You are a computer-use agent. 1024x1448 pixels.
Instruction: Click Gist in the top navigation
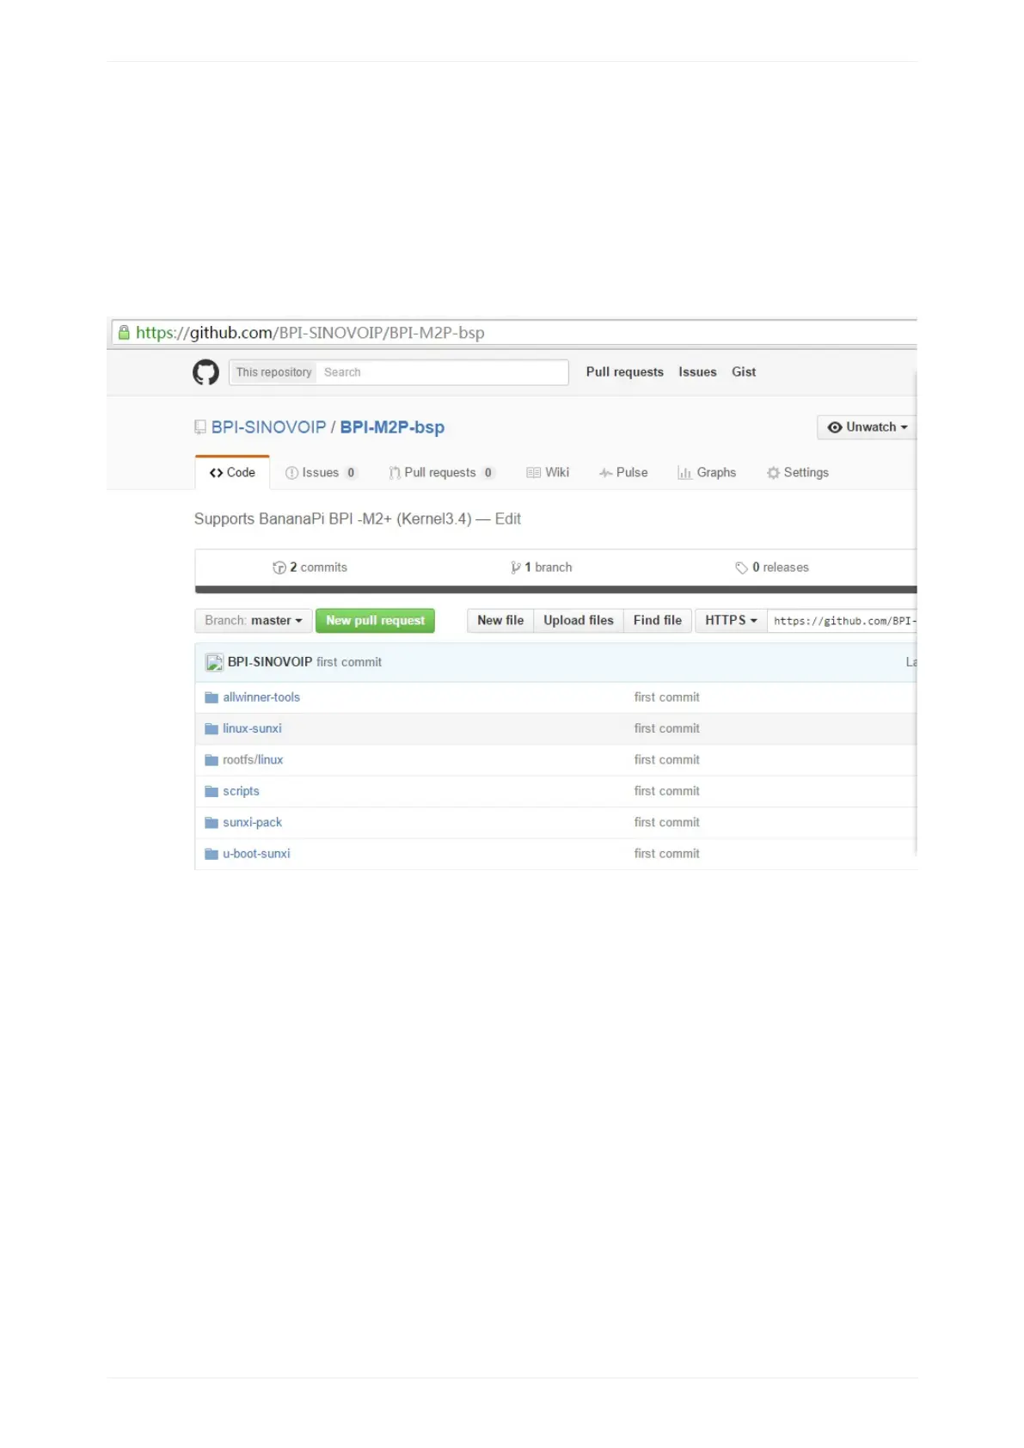tap(744, 372)
